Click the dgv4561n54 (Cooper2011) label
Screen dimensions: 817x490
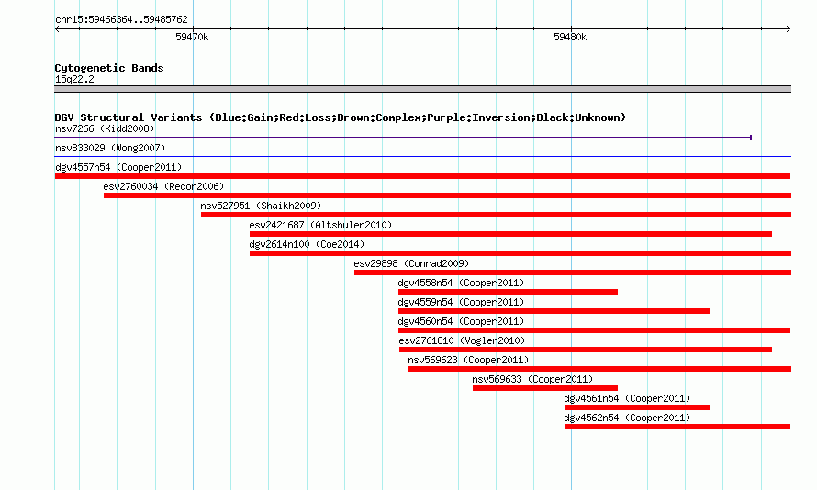(x=627, y=398)
